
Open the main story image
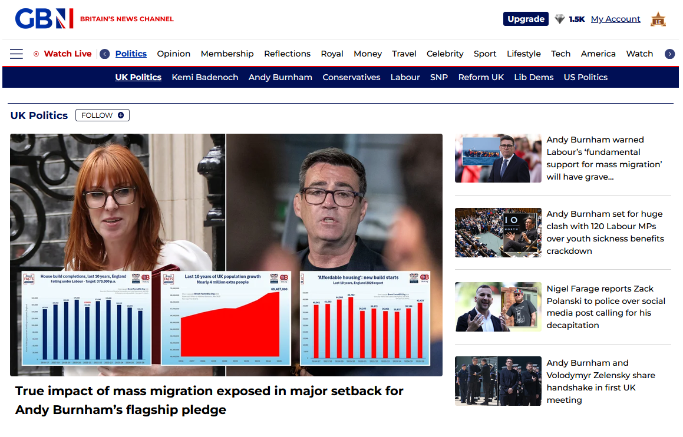pos(226,255)
